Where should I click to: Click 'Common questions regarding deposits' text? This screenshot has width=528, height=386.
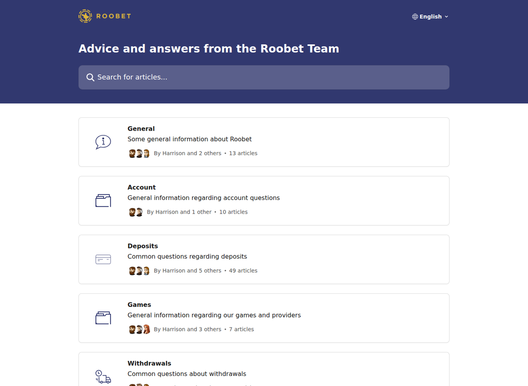[187, 256]
